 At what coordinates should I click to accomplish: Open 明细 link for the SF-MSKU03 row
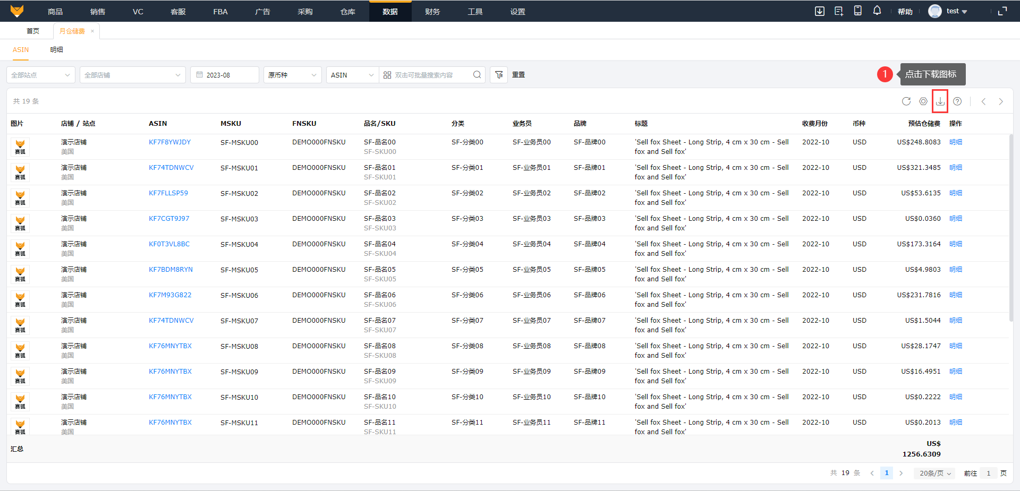point(955,219)
